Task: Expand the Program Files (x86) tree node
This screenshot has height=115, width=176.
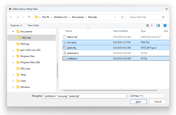Action: click(x=13, y=62)
